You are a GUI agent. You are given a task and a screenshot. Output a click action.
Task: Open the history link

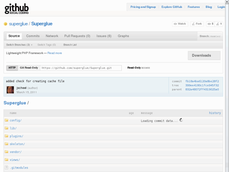215,113
